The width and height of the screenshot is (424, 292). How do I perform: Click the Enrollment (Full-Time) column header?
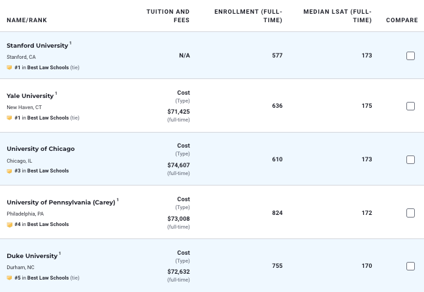(248, 16)
